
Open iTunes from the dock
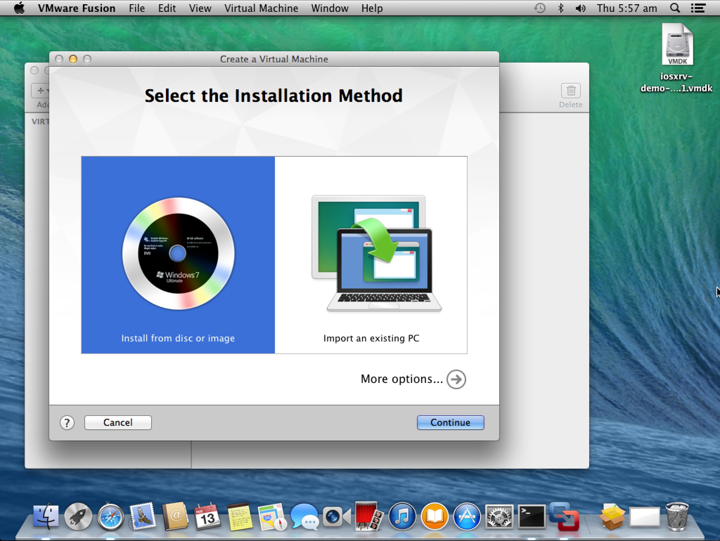click(402, 517)
